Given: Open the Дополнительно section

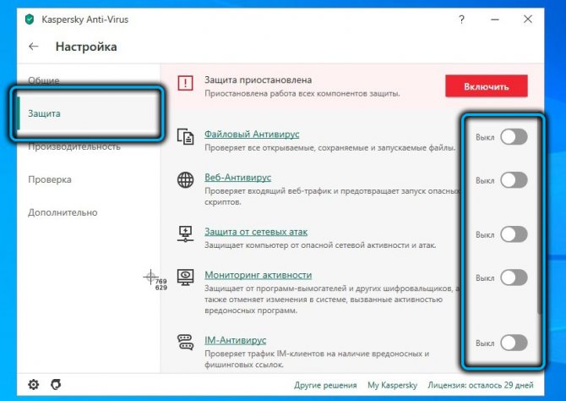Looking at the screenshot, I should point(63,212).
